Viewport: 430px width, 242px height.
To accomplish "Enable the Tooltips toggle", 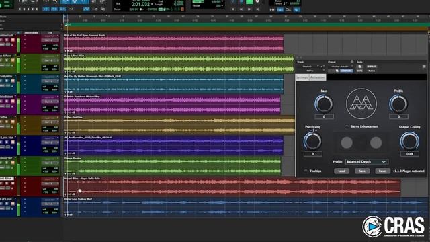I will (306, 171).
